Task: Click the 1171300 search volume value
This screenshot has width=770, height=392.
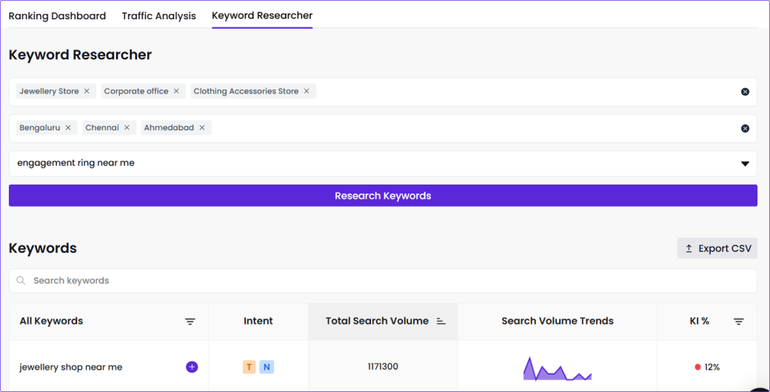Action: [383, 367]
